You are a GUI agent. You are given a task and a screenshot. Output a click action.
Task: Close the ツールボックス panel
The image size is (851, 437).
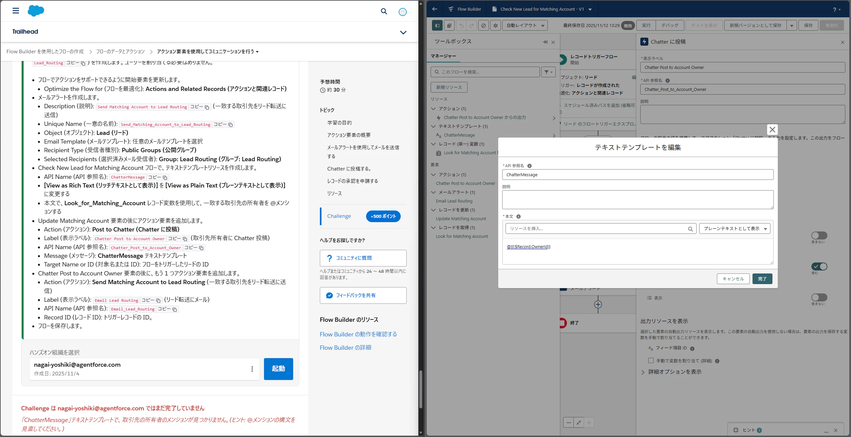[x=553, y=42]
